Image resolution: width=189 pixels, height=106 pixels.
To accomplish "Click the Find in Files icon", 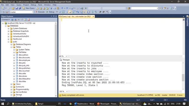I will 129,8.
